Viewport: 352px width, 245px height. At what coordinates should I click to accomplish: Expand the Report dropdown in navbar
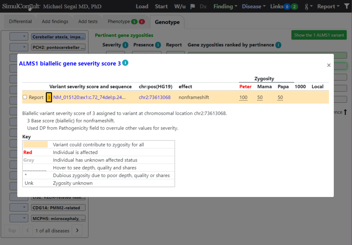coord(328,7)
